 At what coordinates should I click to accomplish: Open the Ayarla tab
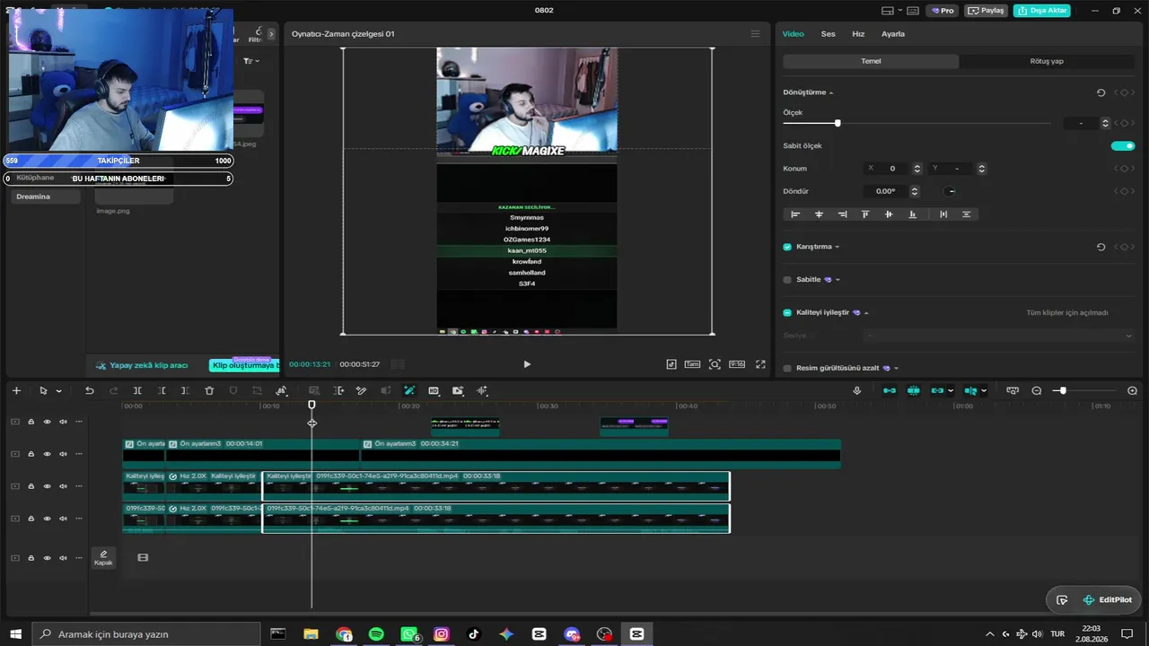click(893, 34)
